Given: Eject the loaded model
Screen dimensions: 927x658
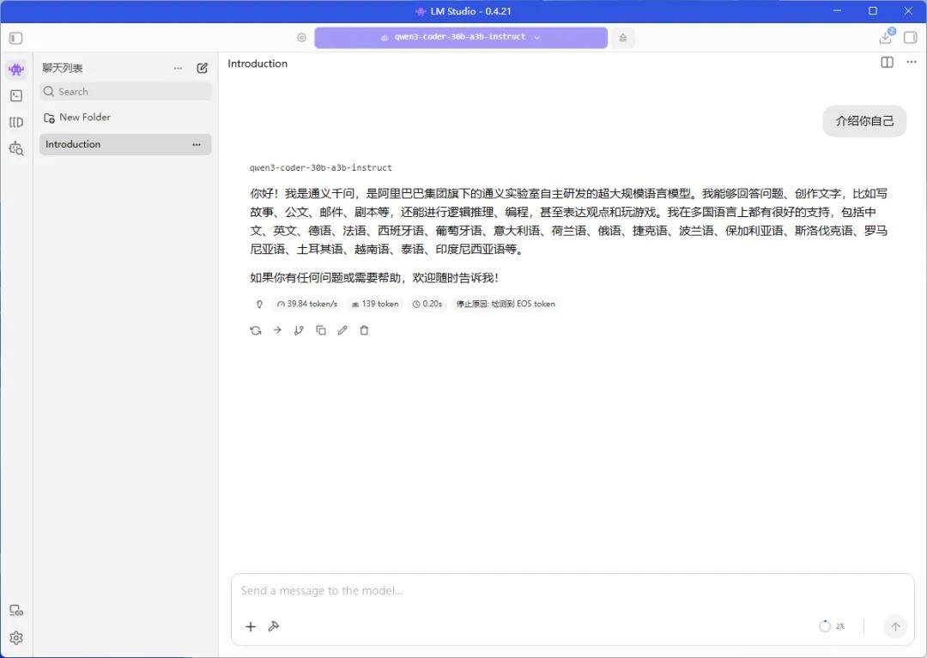Looking at the screenshot, I should click(622, 38).
